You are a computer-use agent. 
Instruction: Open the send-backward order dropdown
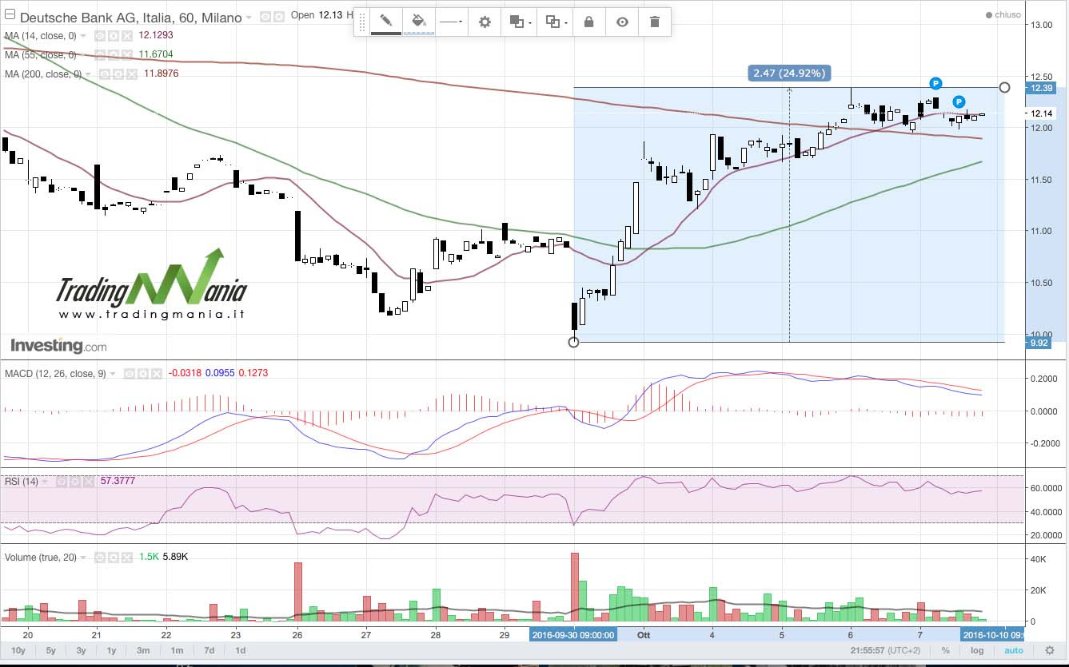(556, 22)
